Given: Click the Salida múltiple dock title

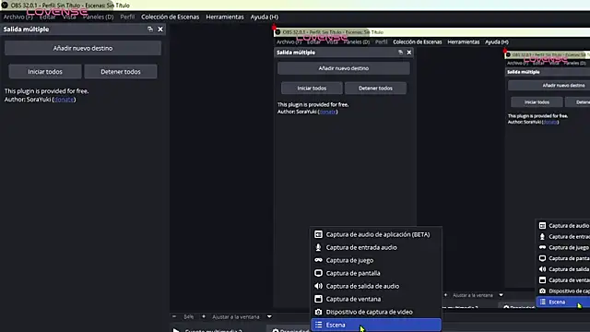Looking at the screenshot, I should click(27, 29).
